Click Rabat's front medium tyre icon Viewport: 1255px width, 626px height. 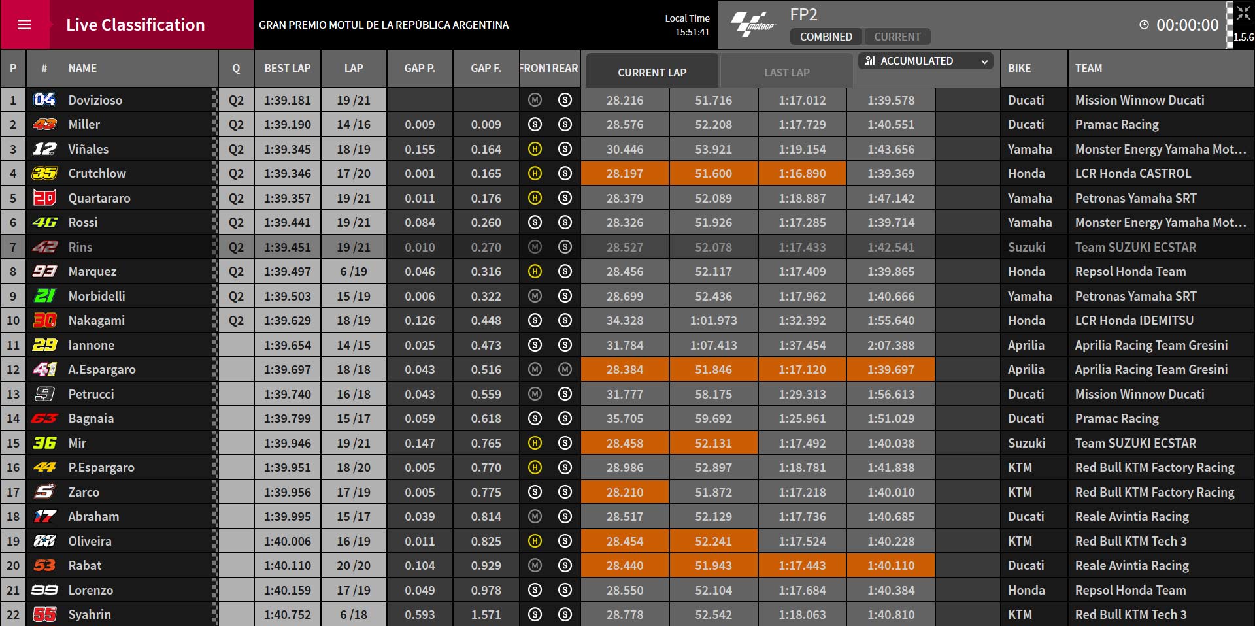point(535,565)
